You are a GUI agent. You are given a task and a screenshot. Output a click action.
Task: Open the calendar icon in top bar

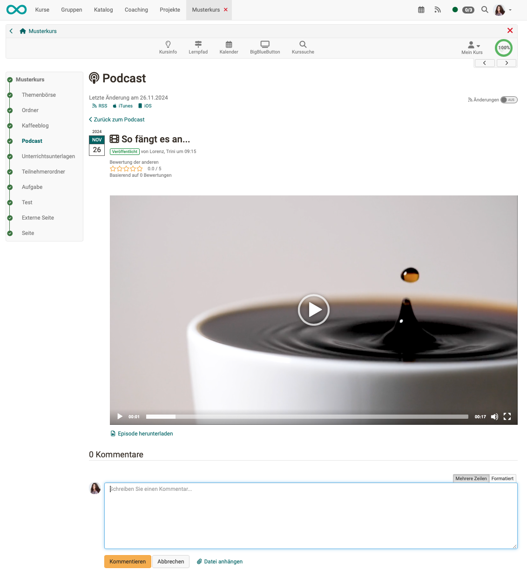point(421,10)
